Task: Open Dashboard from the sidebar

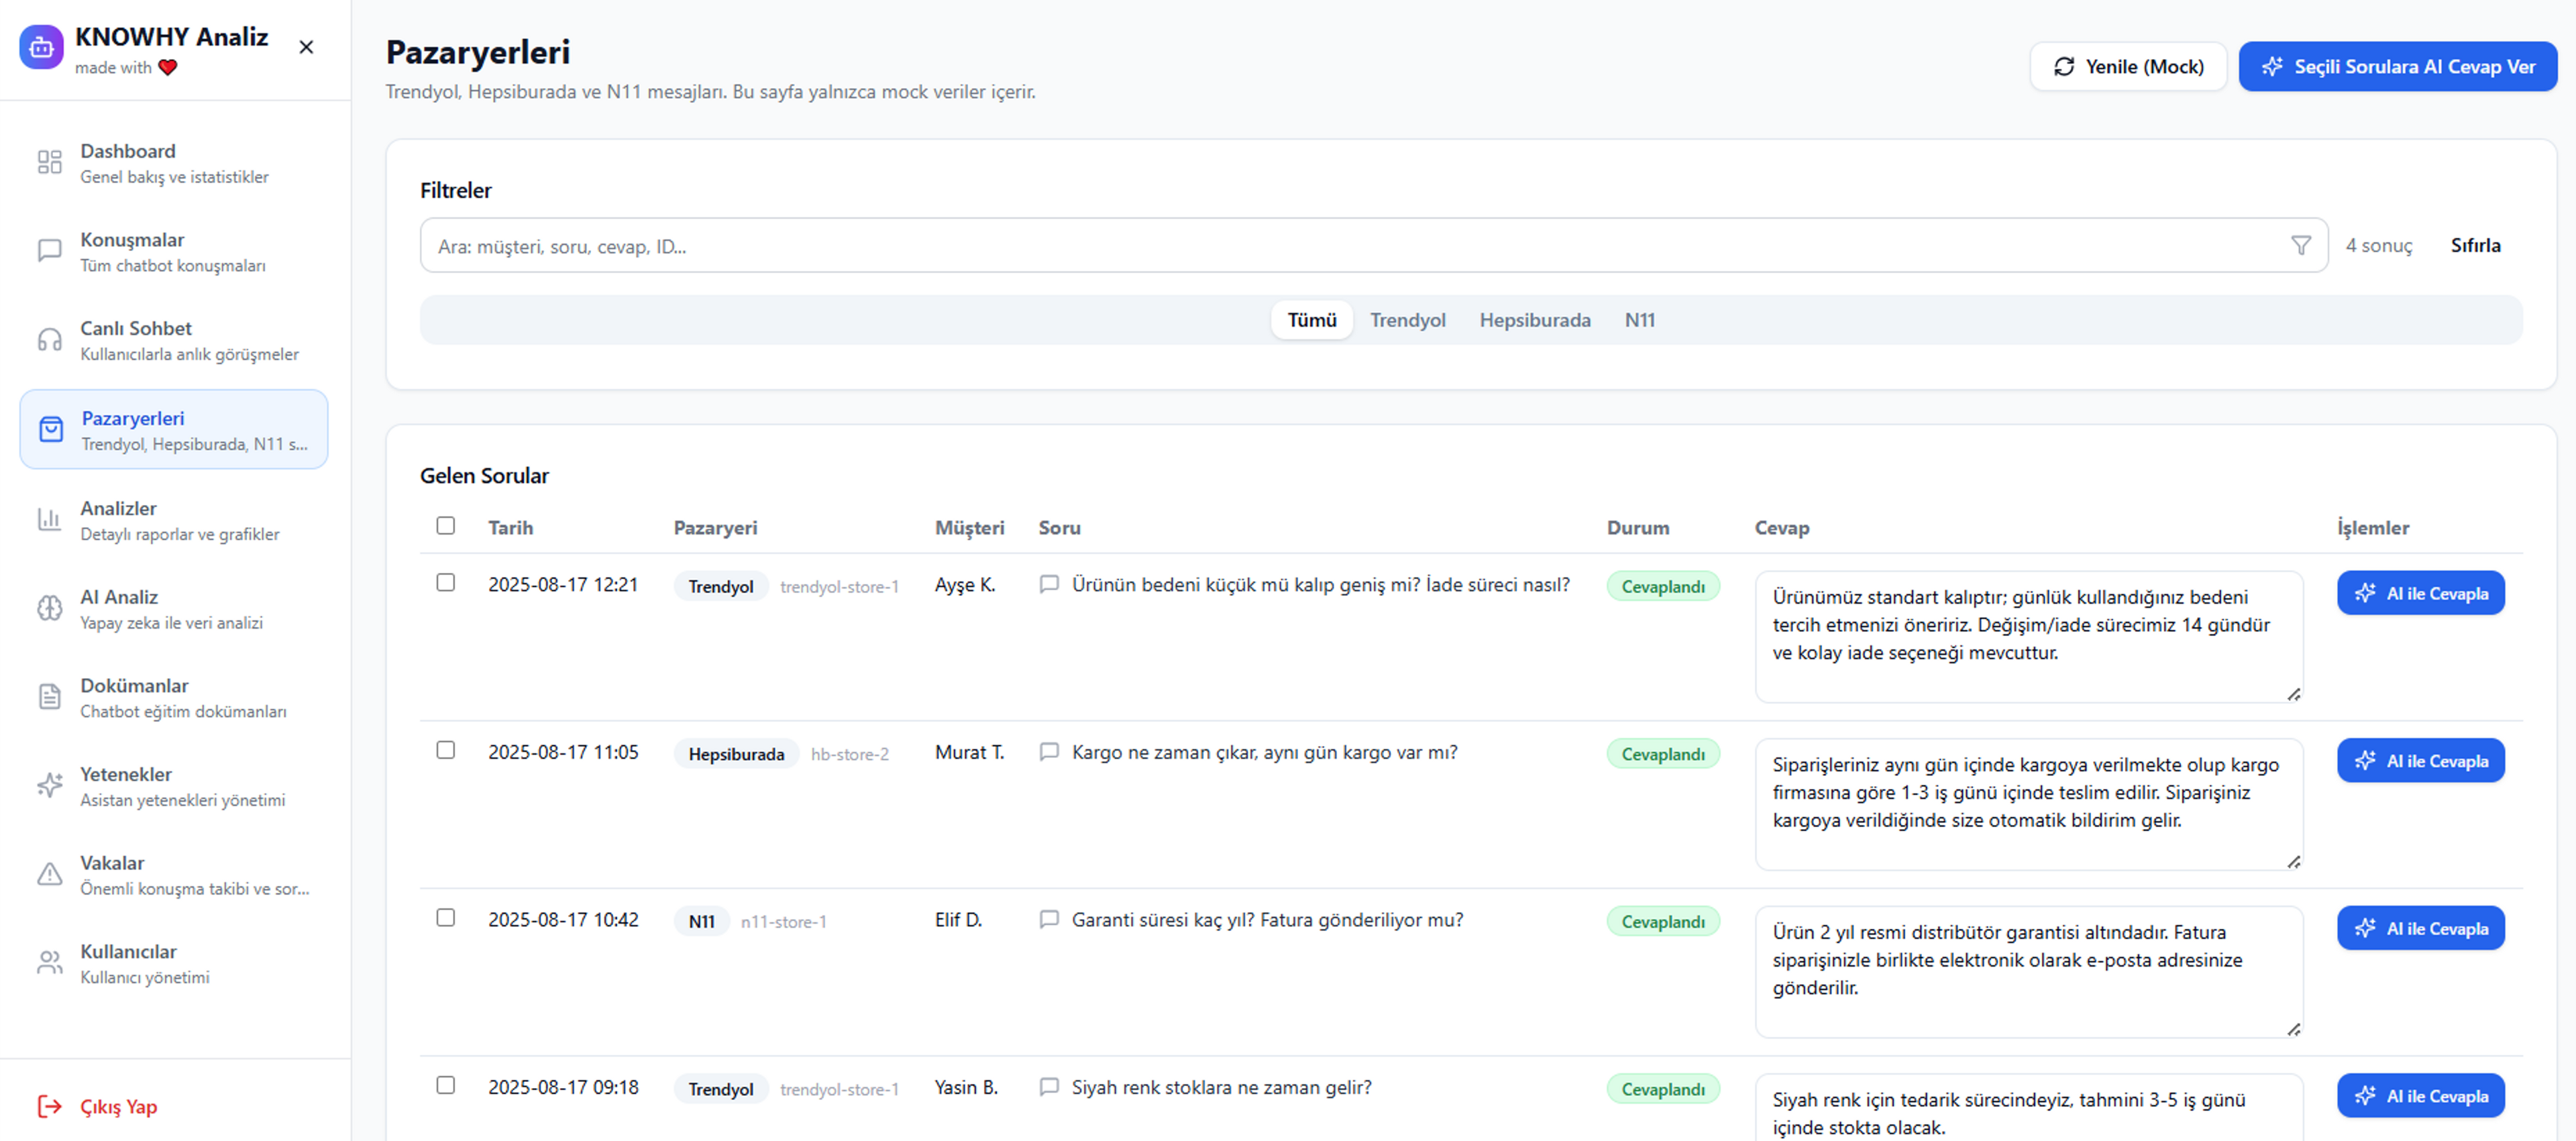Action: [x=174, y=162]
